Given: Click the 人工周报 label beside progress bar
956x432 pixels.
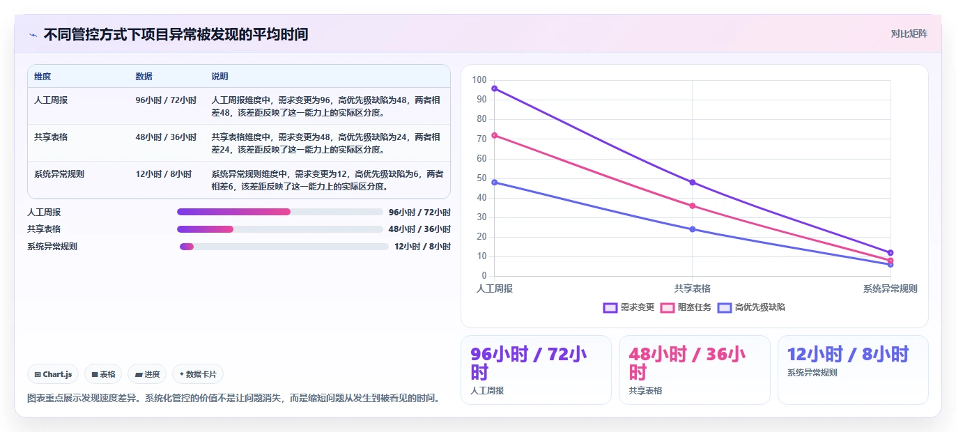Looking at the screenshot, I should pyautogui.click(x=44, y=213).
